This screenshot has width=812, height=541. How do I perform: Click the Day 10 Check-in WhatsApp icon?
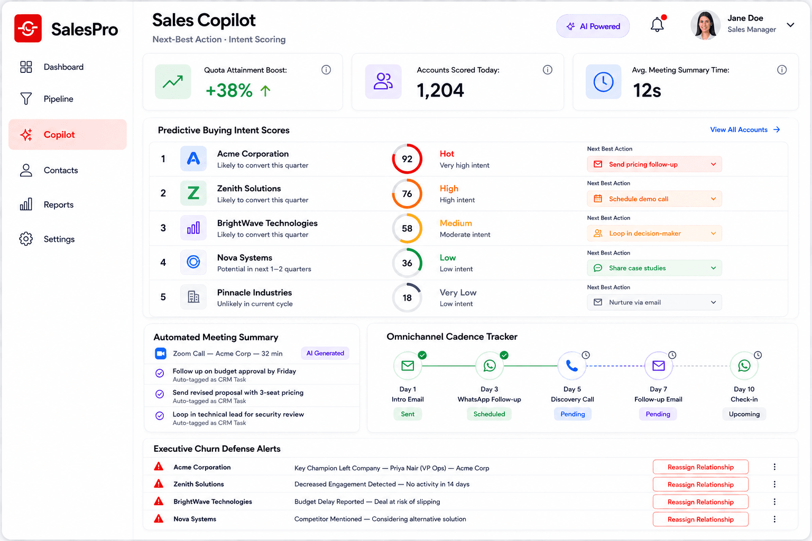pos(744,366)
